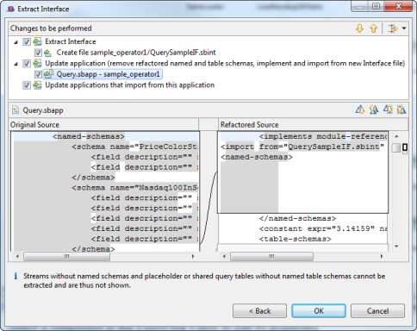This screenshot has height=331, width=417.
Task: Uncheck Update applications that import checkbox
Action: point(27,85)
